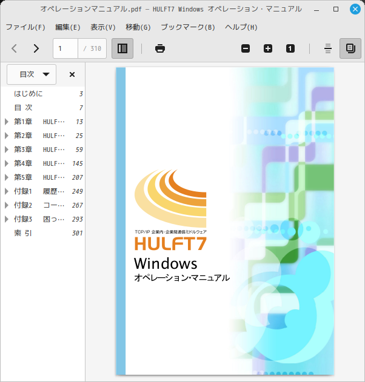Viewport: 365px width, 382px height.
Task: Select 第5章 HULF… outline entry
Action: pos(42,177)
